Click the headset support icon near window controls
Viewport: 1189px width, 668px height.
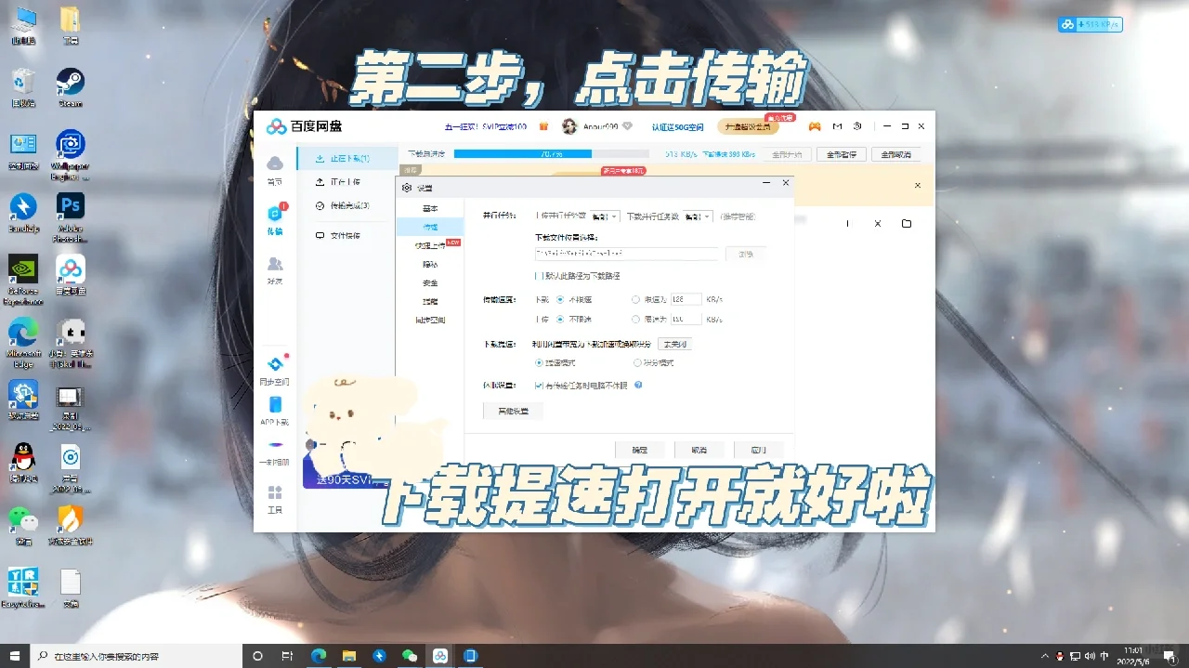click(x=857, y=125)
